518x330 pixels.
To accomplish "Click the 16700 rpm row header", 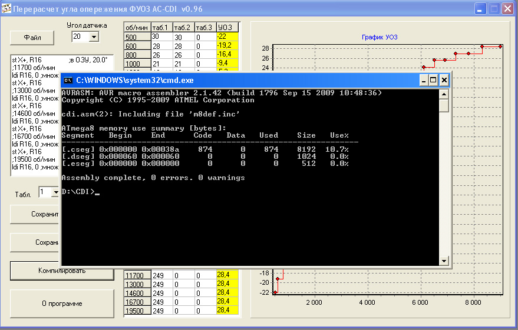I will click(137, 302).
